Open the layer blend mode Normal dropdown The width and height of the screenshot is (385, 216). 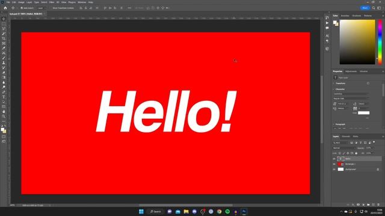[344, 148]
